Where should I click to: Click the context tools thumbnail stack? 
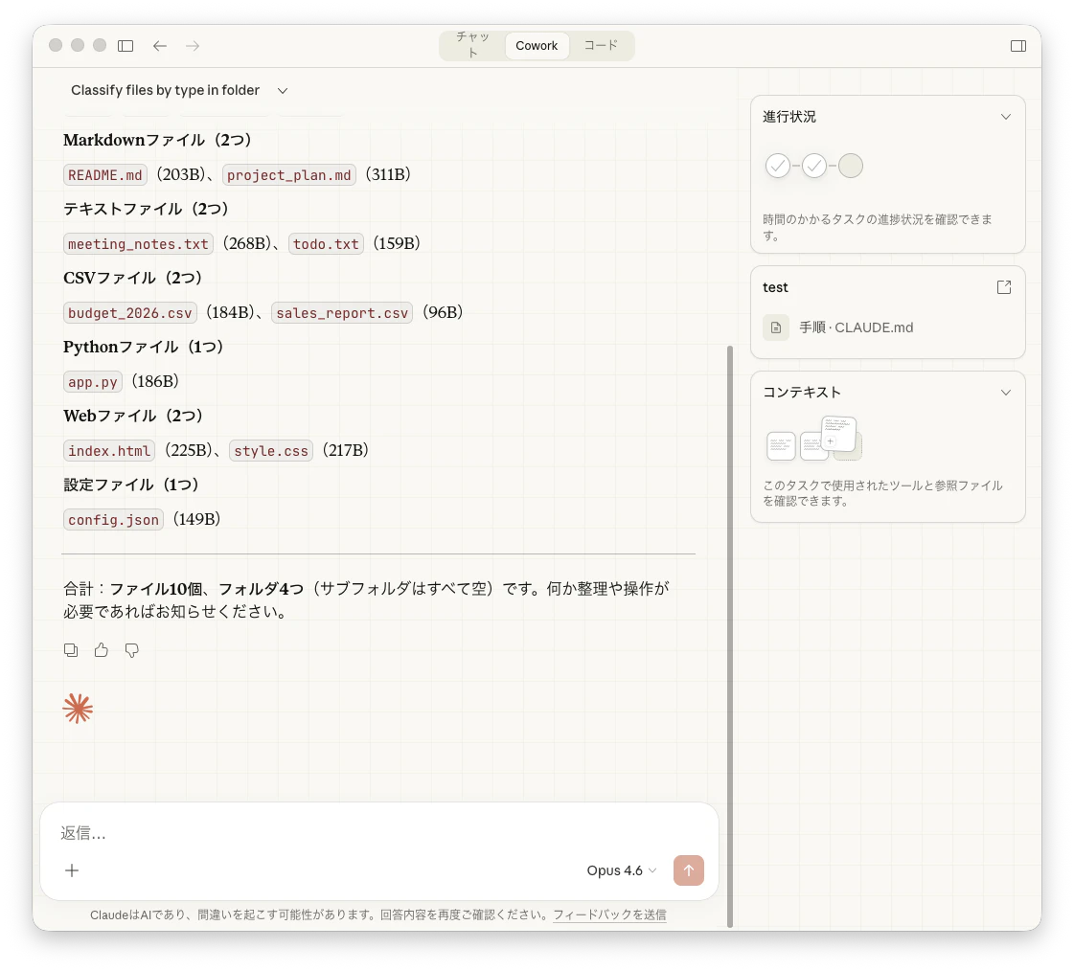[813, 439]
